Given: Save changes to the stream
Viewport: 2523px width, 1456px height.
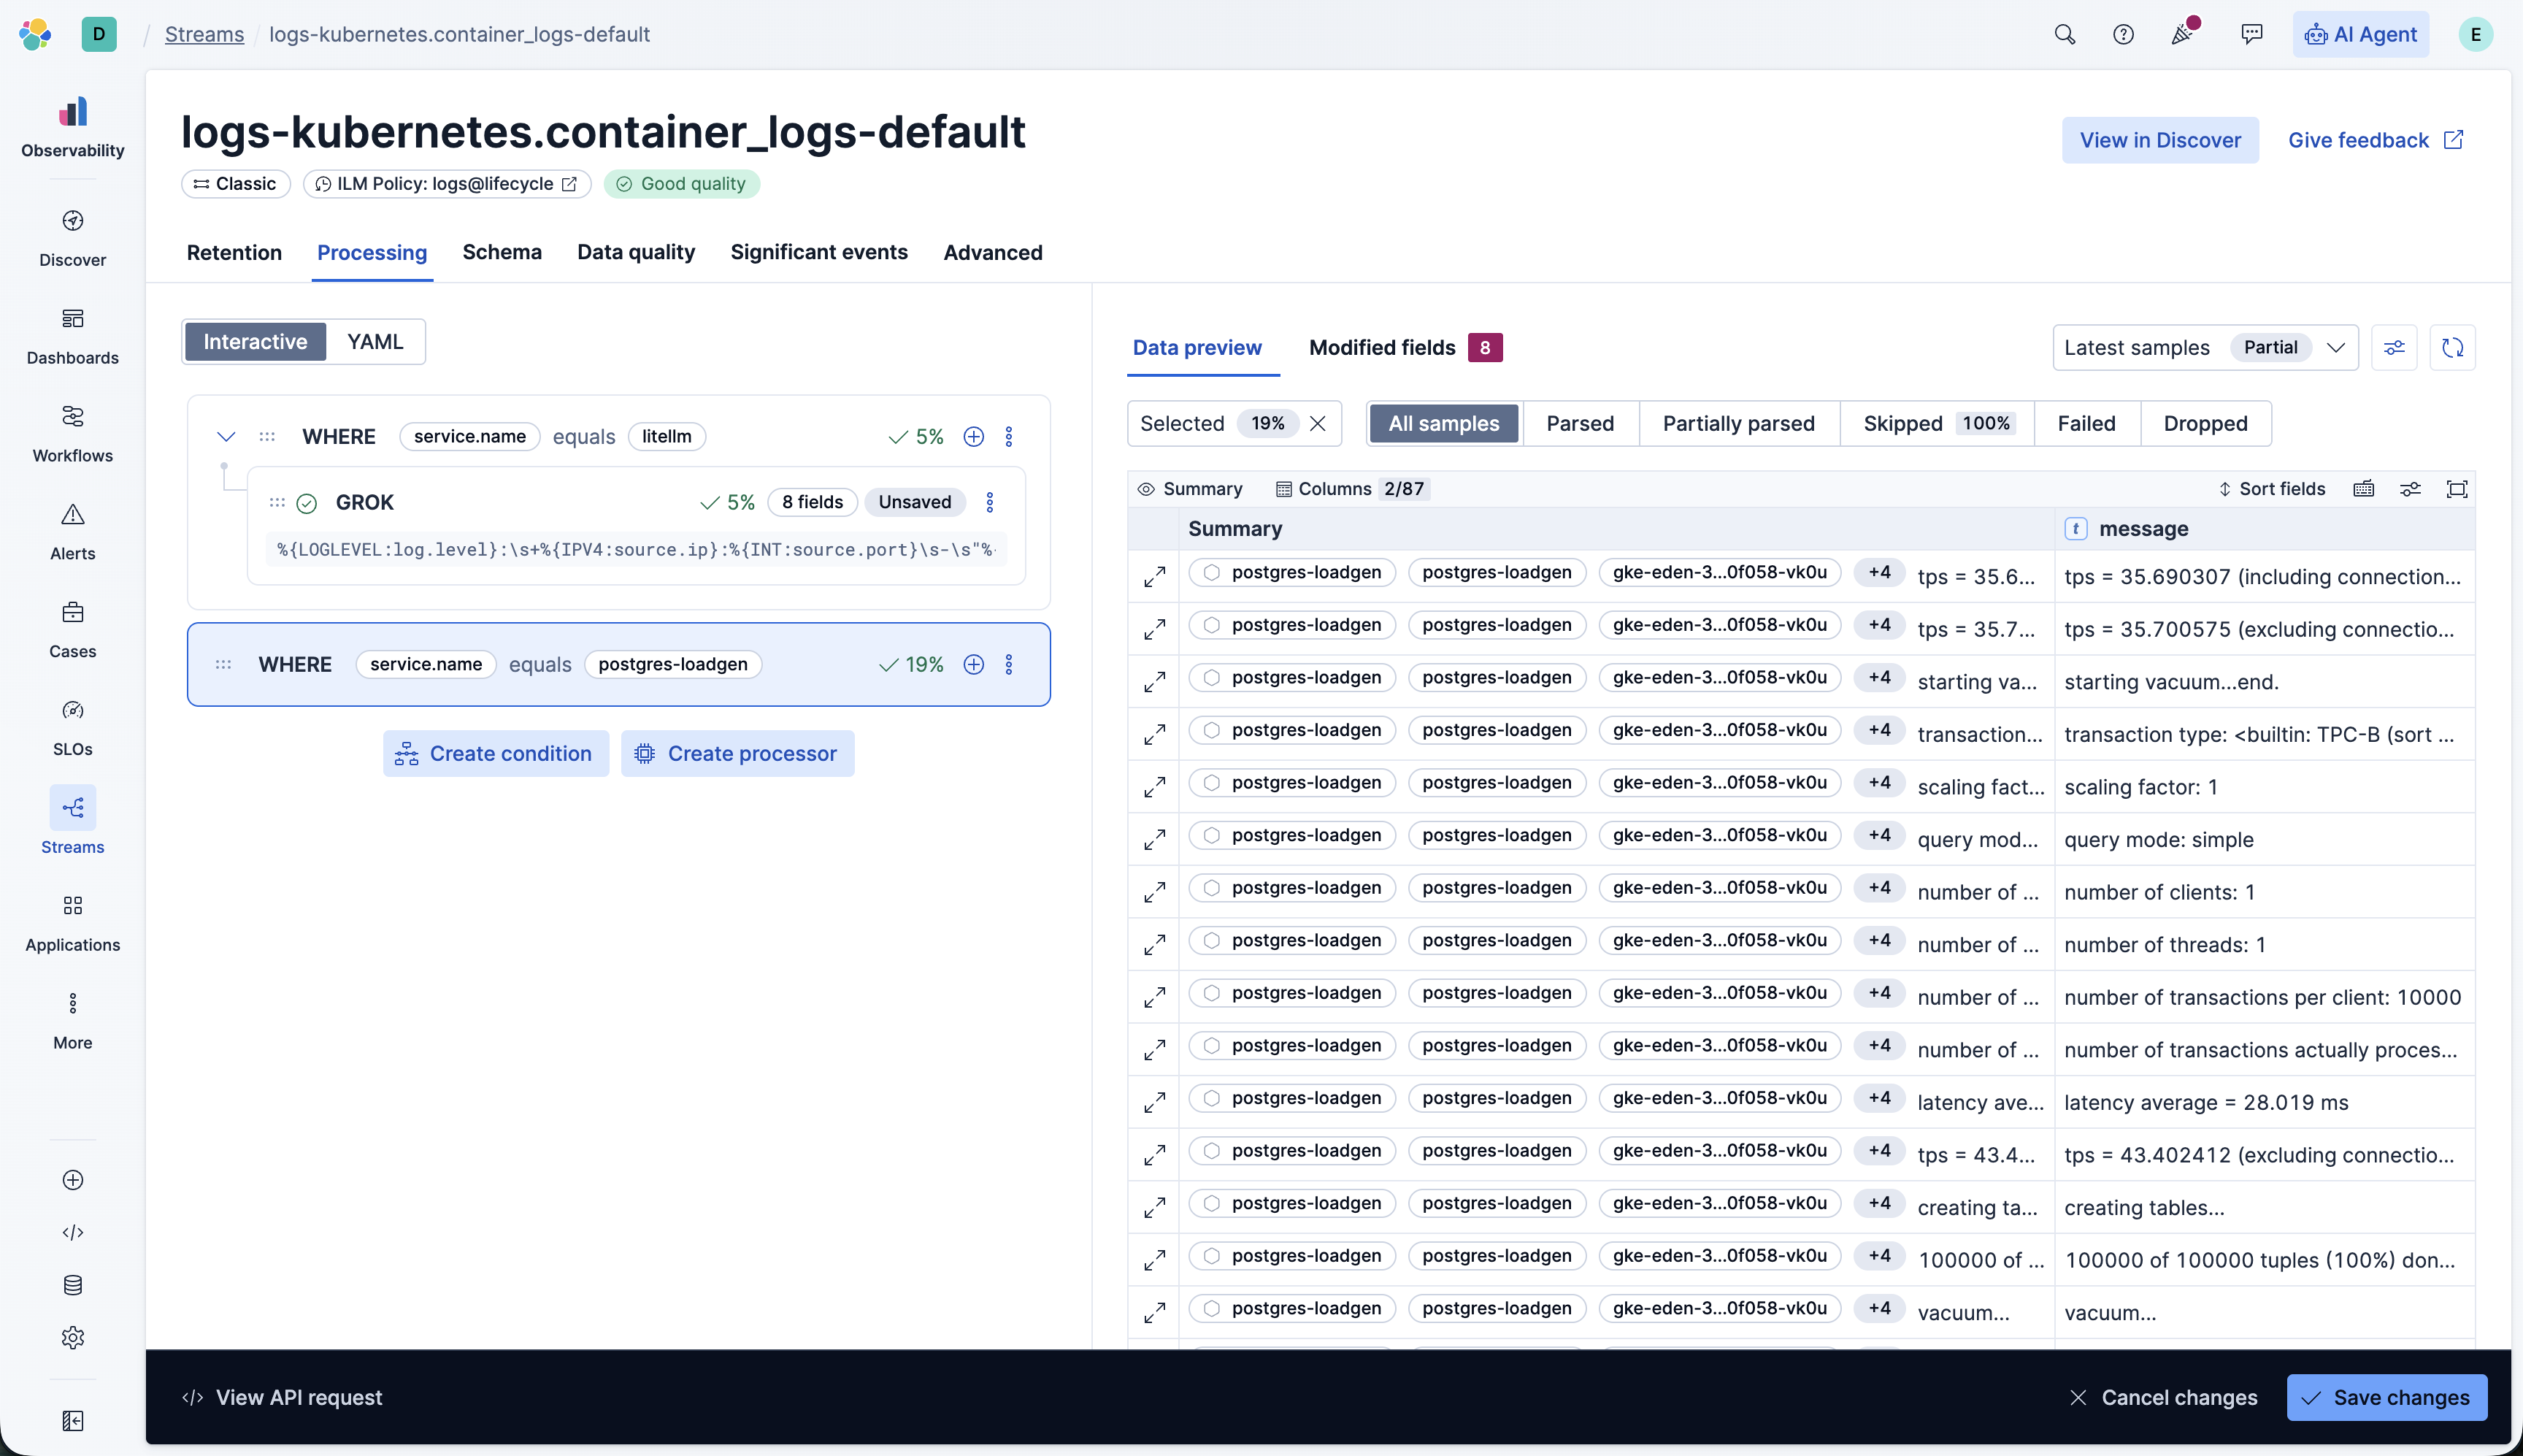Looking at the screenshot, I should click(x=2386, y=1397).
